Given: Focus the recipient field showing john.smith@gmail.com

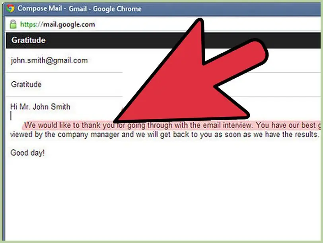Looking at the screenshot, I should (64, 60).
